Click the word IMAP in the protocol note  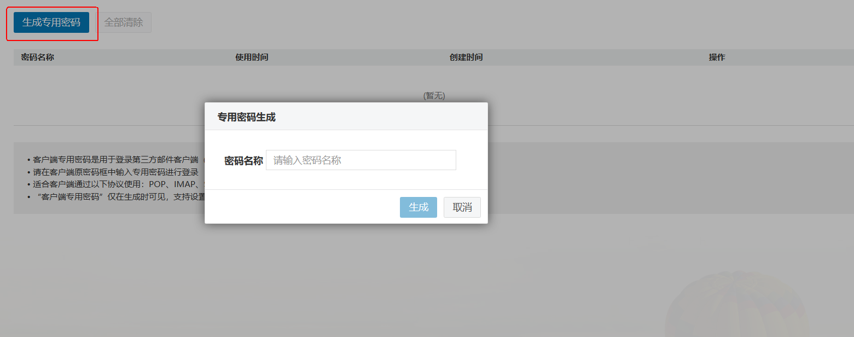coord(185,184)
